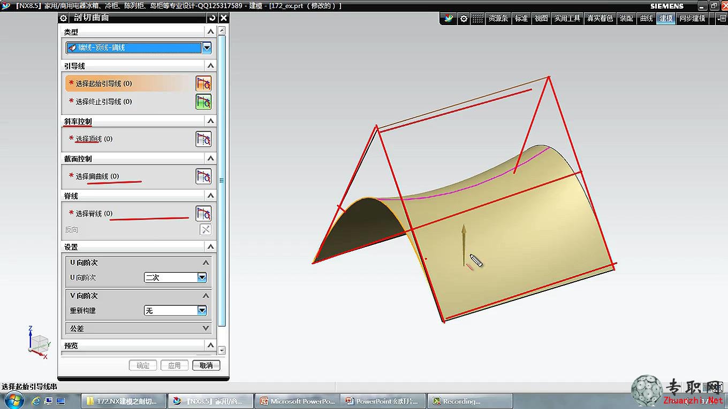Collapse the V向阶次 subsection header
728x409 pixels.
point(206,296)
